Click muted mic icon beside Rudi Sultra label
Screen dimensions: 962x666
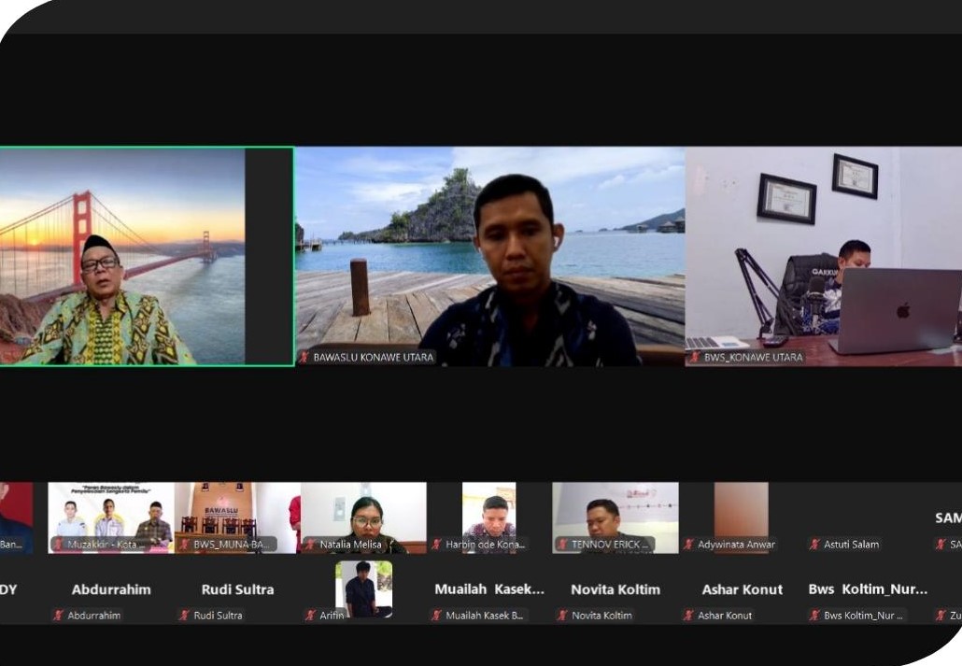[184, 616]
